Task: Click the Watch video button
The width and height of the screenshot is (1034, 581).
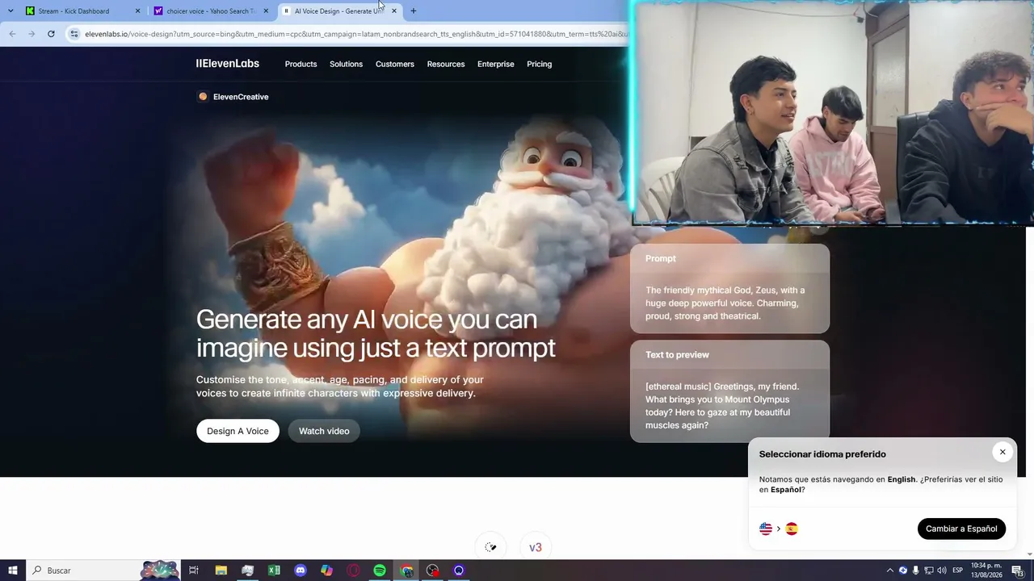Action: pyautogui.click(x=324, y=431)
